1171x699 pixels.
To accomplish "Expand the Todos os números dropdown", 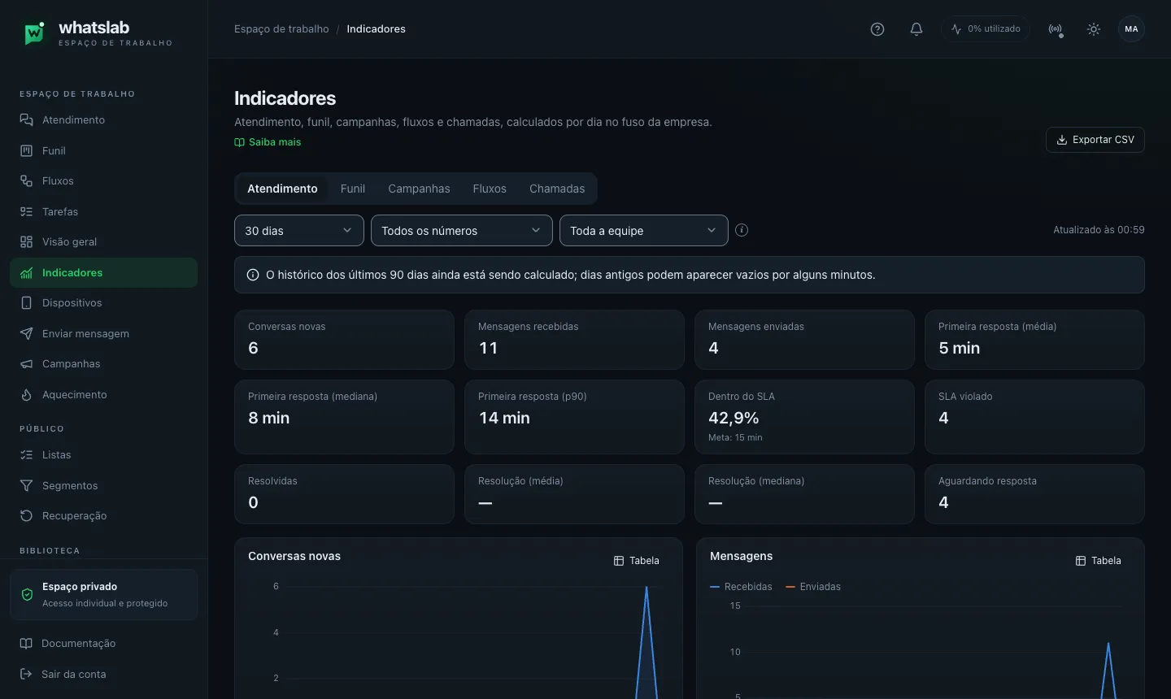I will pyautogui.click(x=462, y=231).
